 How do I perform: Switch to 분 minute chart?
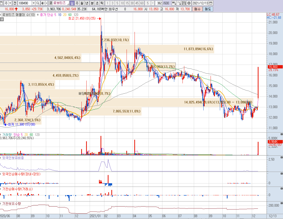pos(92,3)
